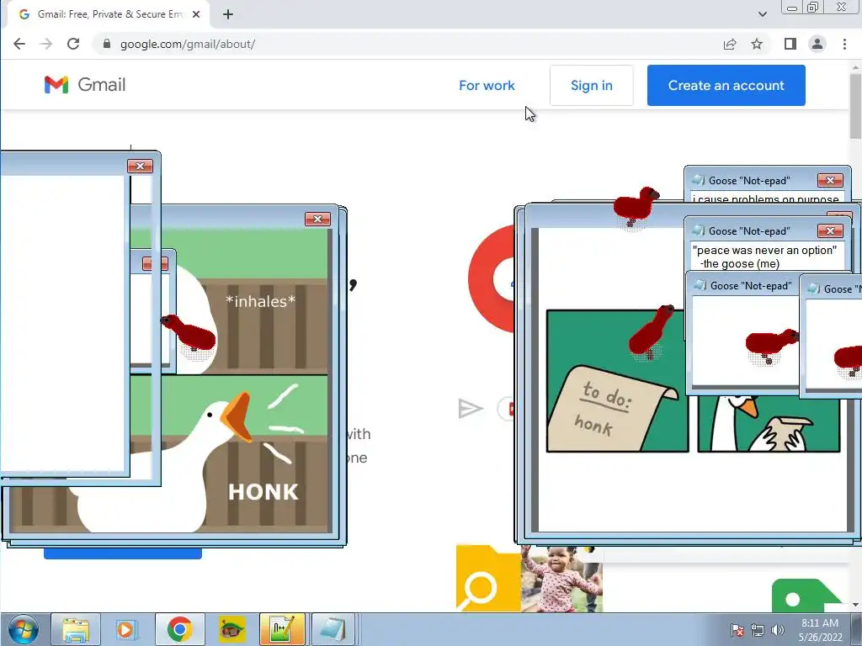
Task: Click the notepad pencil taskbar icon
Action: point(282,629)
